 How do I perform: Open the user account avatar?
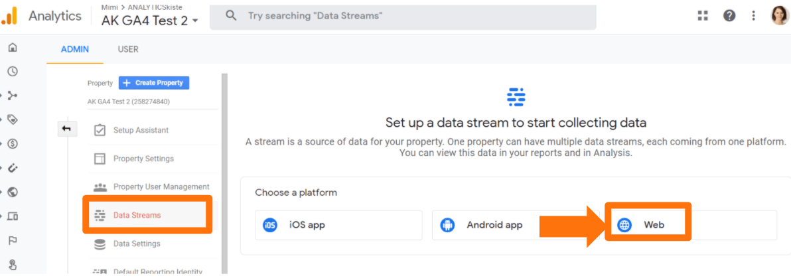click(779, 16)
